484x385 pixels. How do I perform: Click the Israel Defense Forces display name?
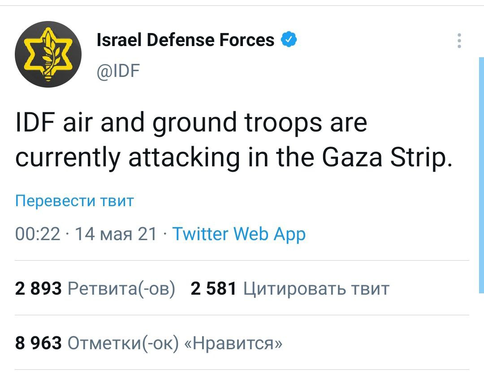(186, 40)
